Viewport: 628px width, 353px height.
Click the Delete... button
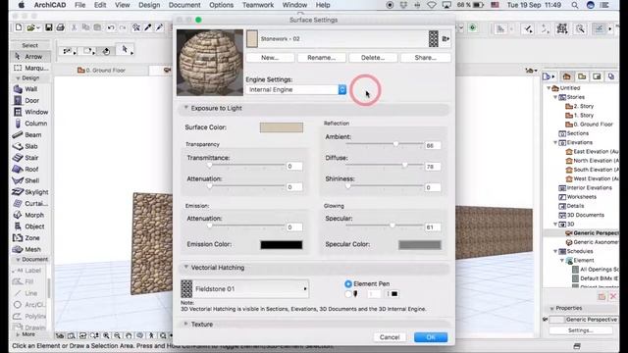(373, 58)
